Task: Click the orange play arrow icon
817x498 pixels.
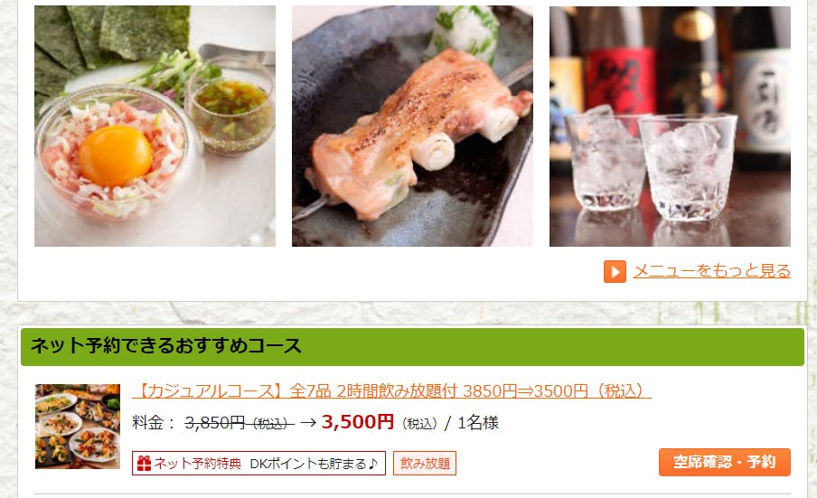Action: [615, 271]
